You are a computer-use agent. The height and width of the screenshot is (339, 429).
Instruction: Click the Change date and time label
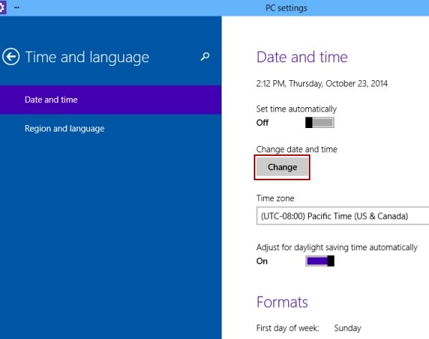(297, 149)
